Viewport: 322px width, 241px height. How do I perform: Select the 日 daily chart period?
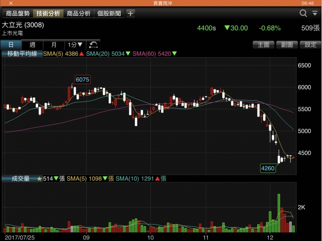[11, 45]
